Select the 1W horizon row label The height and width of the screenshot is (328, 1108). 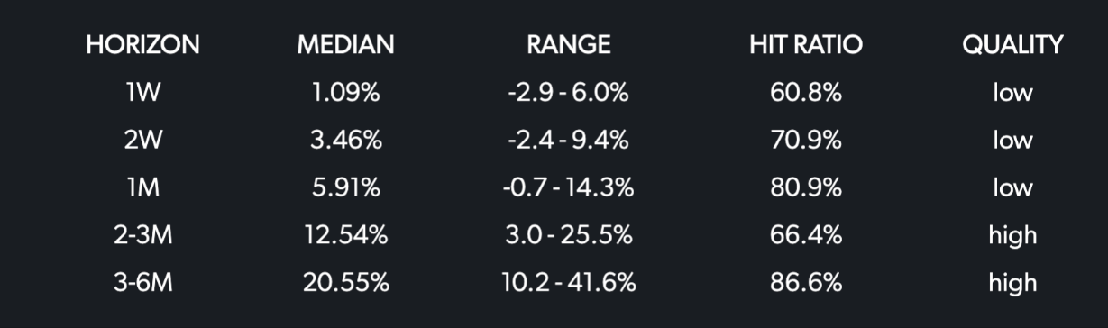coord(142,93)
